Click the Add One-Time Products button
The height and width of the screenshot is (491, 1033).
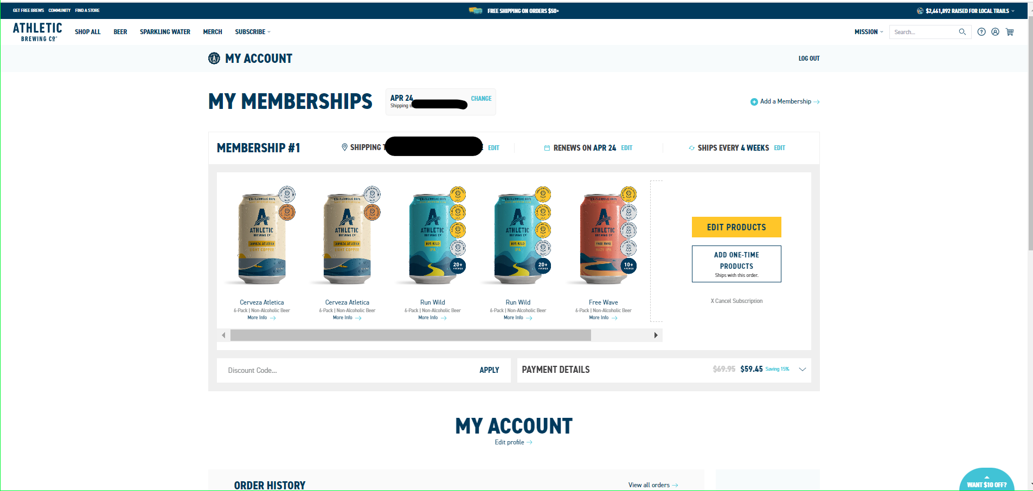[x=736, y=264]
